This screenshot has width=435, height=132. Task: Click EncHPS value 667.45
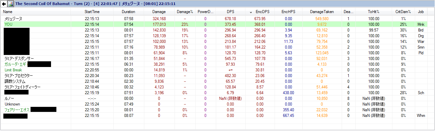pyautogui.click(x=288, y=115)
